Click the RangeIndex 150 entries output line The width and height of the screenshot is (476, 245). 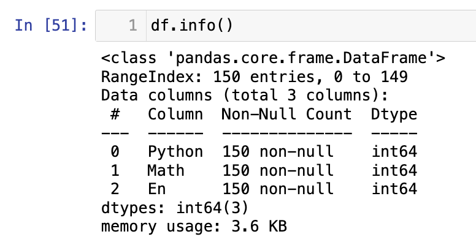pyautogui.click(x=255, y=78)
